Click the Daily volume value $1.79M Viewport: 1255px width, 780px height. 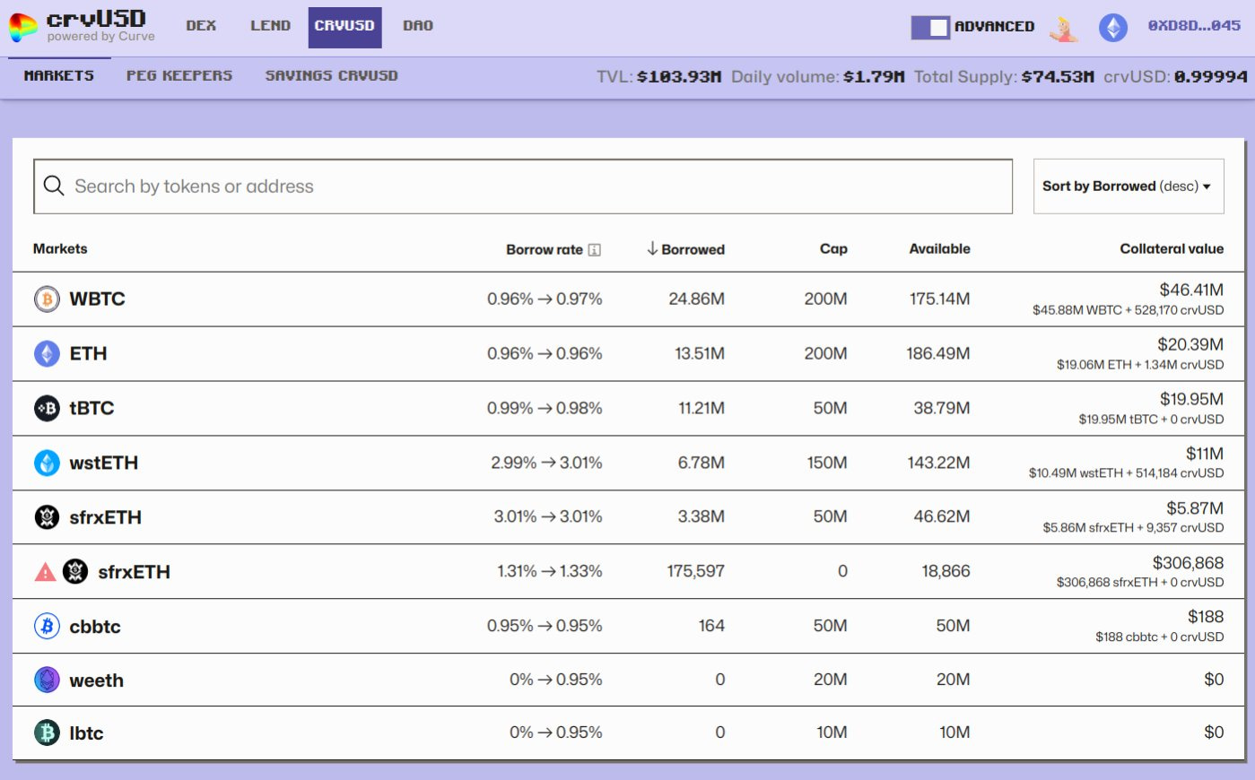click(874, 77)
